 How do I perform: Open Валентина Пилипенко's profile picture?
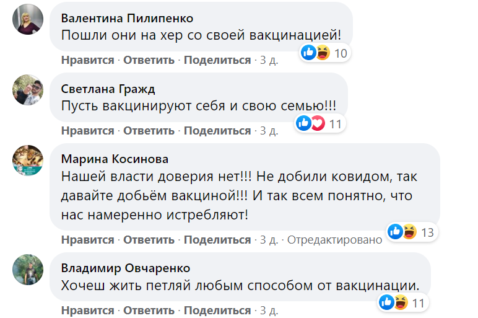(x=28, y=19)
